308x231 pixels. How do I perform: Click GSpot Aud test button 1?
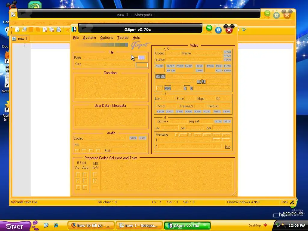coord(85,175)
